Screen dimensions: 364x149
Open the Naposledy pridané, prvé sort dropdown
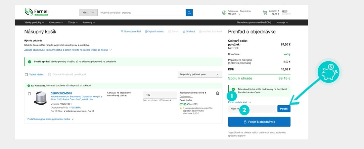200,74
